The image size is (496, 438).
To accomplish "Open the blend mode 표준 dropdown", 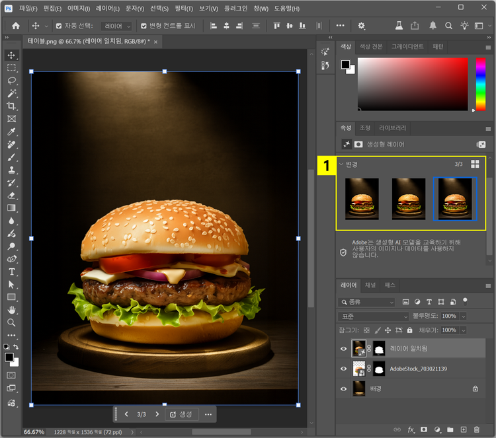I will [373, 316].
